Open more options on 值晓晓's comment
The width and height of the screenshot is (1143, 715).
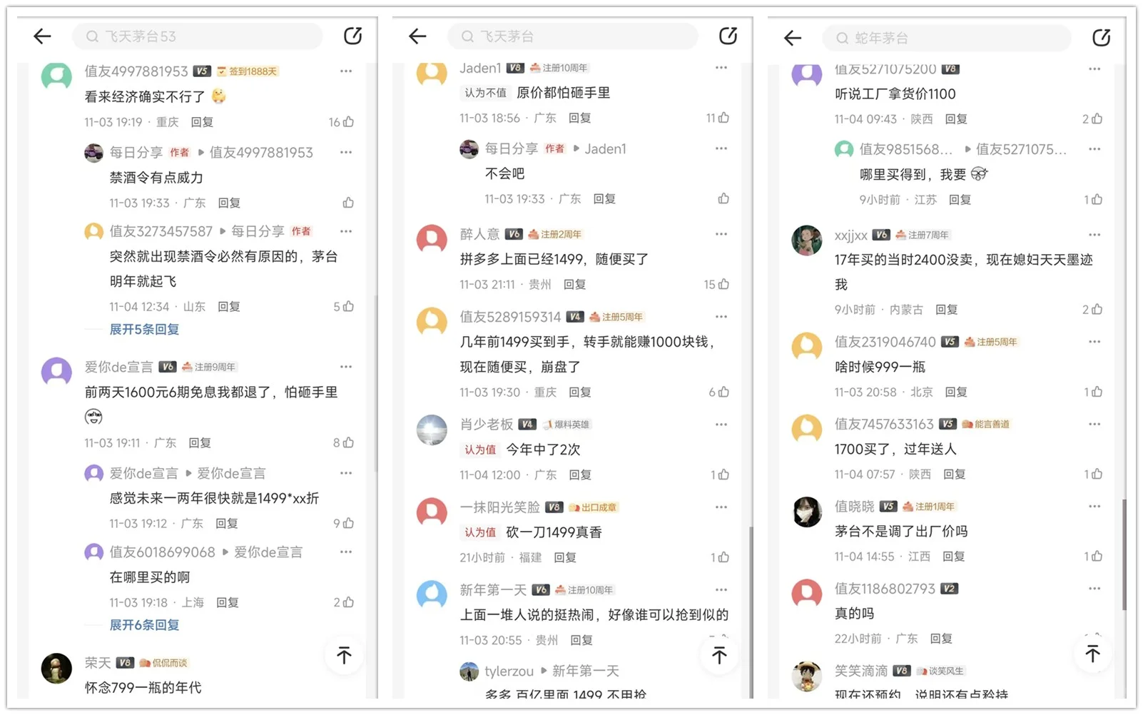pos(1094,506)
